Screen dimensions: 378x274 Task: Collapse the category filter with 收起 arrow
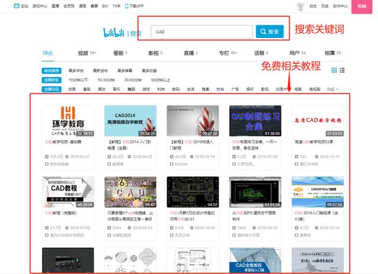333,89
